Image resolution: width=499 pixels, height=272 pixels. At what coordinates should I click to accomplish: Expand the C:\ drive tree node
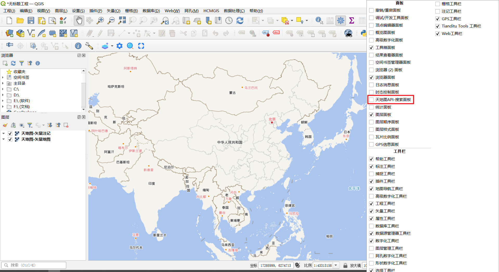tap(3, 89)
